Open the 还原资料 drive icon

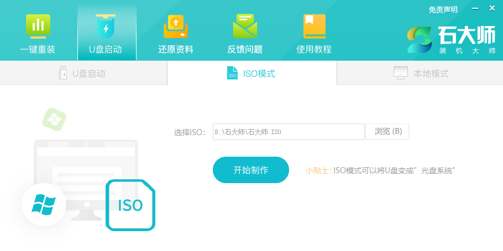point(175,26)
